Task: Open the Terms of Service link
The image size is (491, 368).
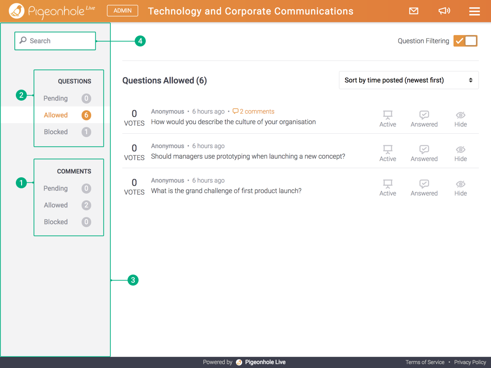Action: pyautogui.click(x=425, y=362)
